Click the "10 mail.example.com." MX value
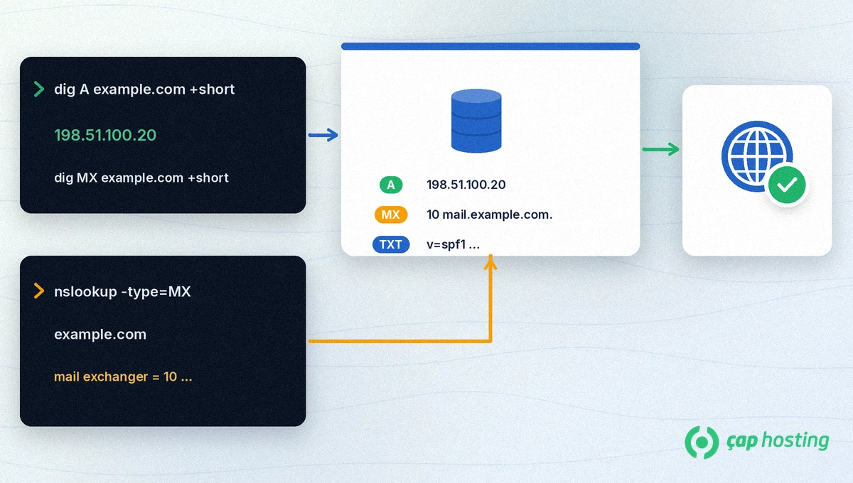The width and height of the screenshot is (853, 483). pyautogui.click(x=489, y=215)
